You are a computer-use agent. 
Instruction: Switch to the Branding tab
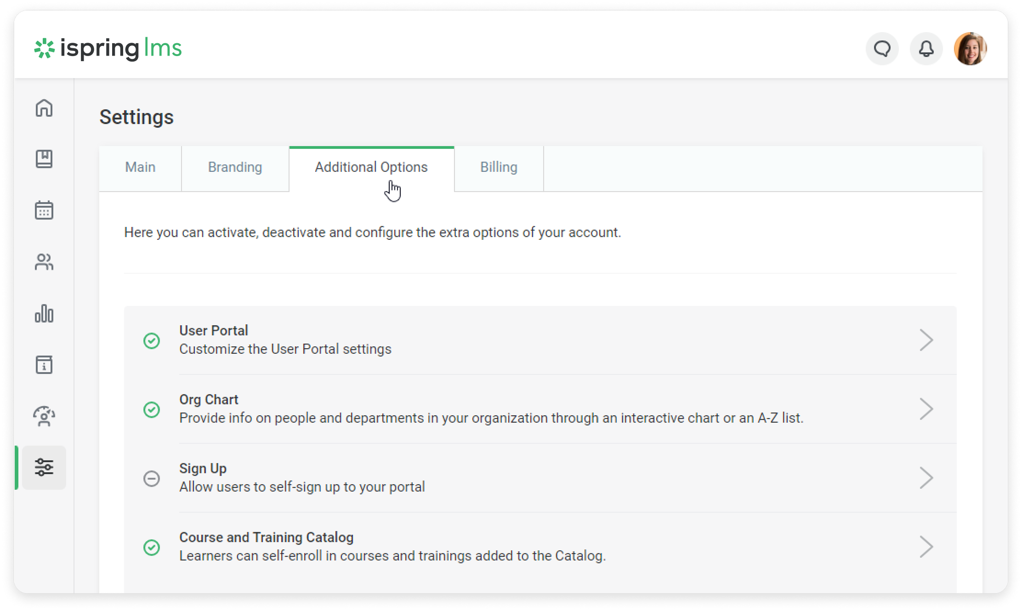[x=235, y=167]
